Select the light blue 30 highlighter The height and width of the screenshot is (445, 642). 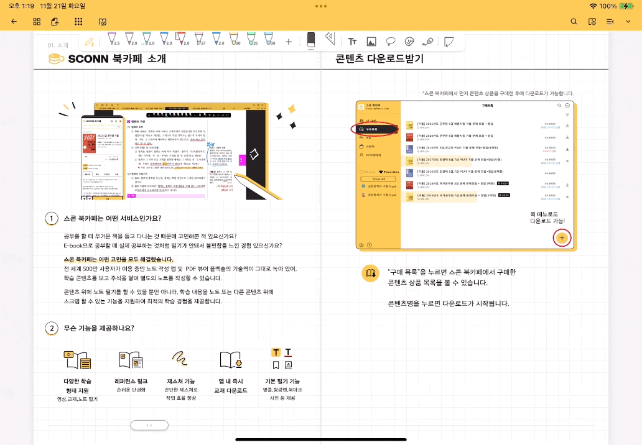pyautogui.click(x=269, y=39)
